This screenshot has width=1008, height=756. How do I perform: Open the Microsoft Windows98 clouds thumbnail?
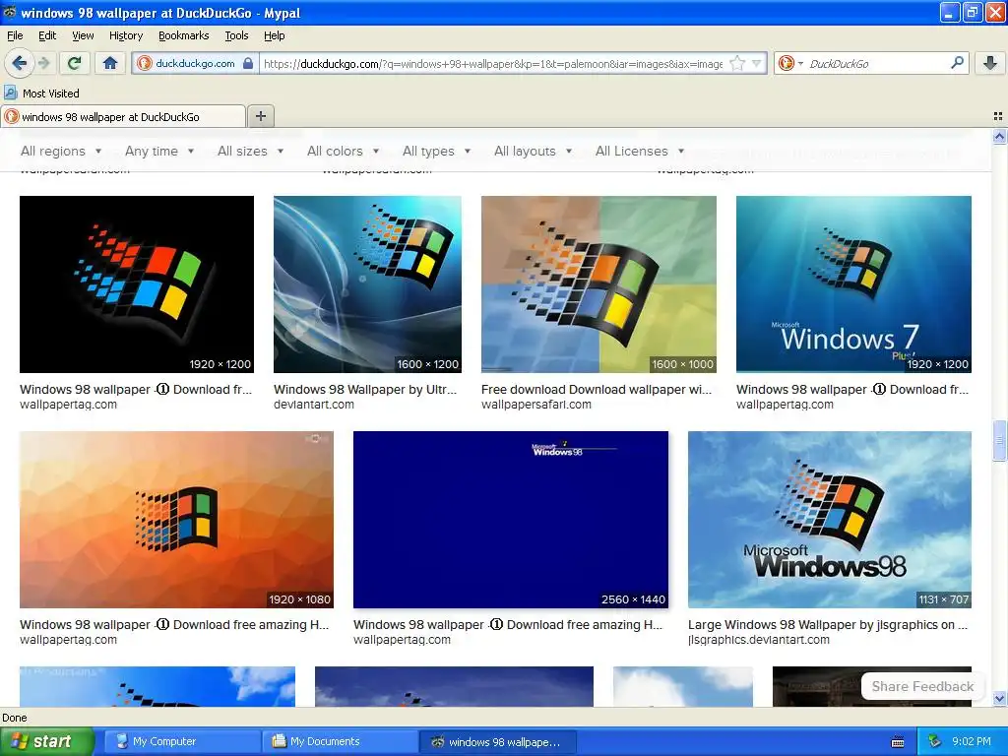(829, 520)
